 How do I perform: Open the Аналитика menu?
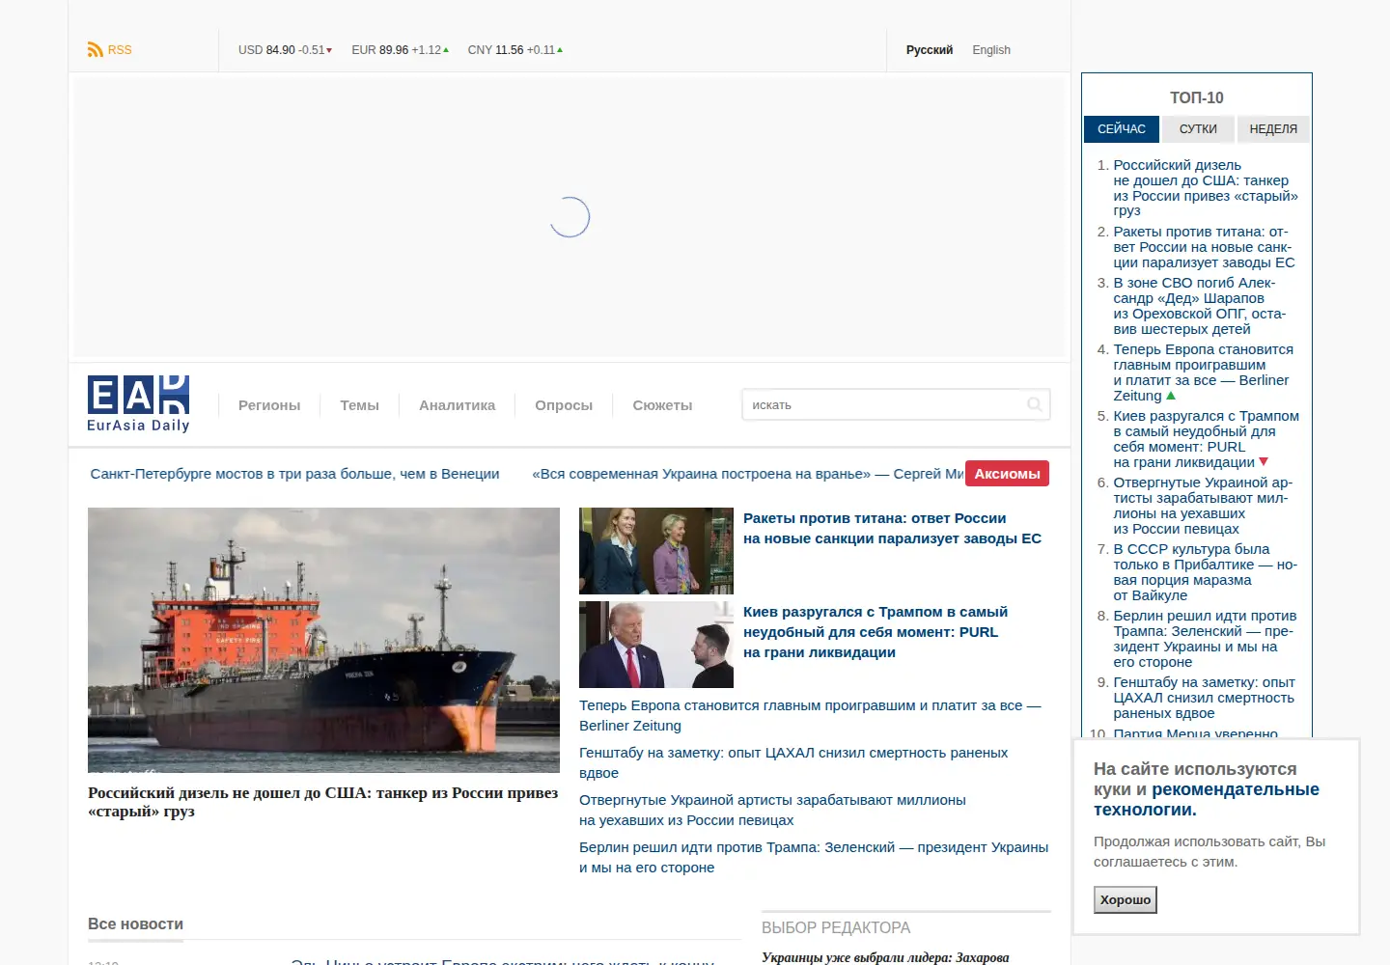(457, 405)
